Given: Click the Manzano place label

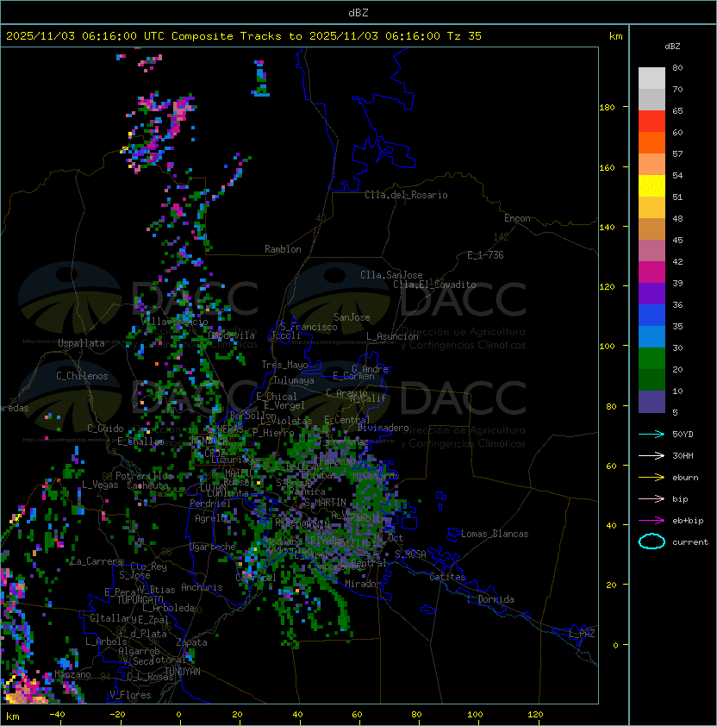Looking at the screenshot, I should (72, 674).
